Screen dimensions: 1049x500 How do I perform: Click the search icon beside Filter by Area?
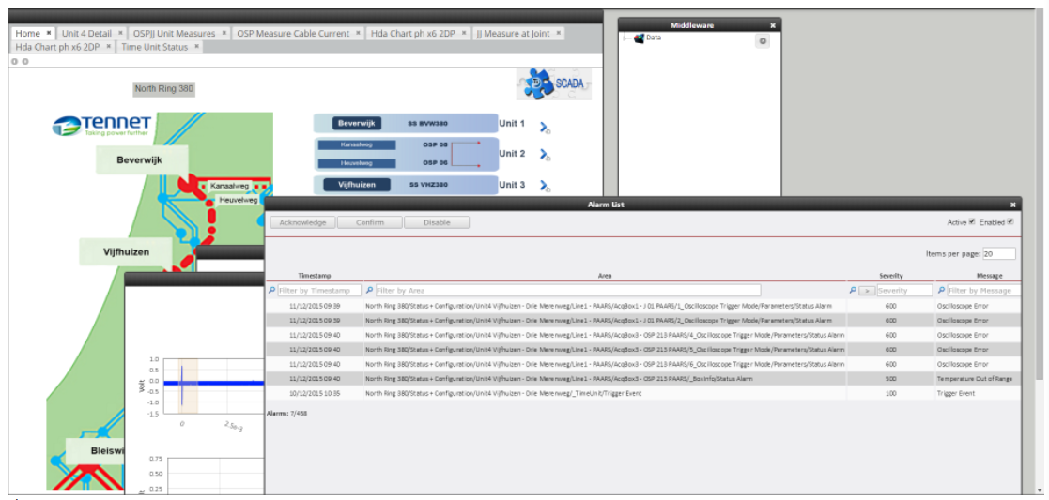[369, 291]
